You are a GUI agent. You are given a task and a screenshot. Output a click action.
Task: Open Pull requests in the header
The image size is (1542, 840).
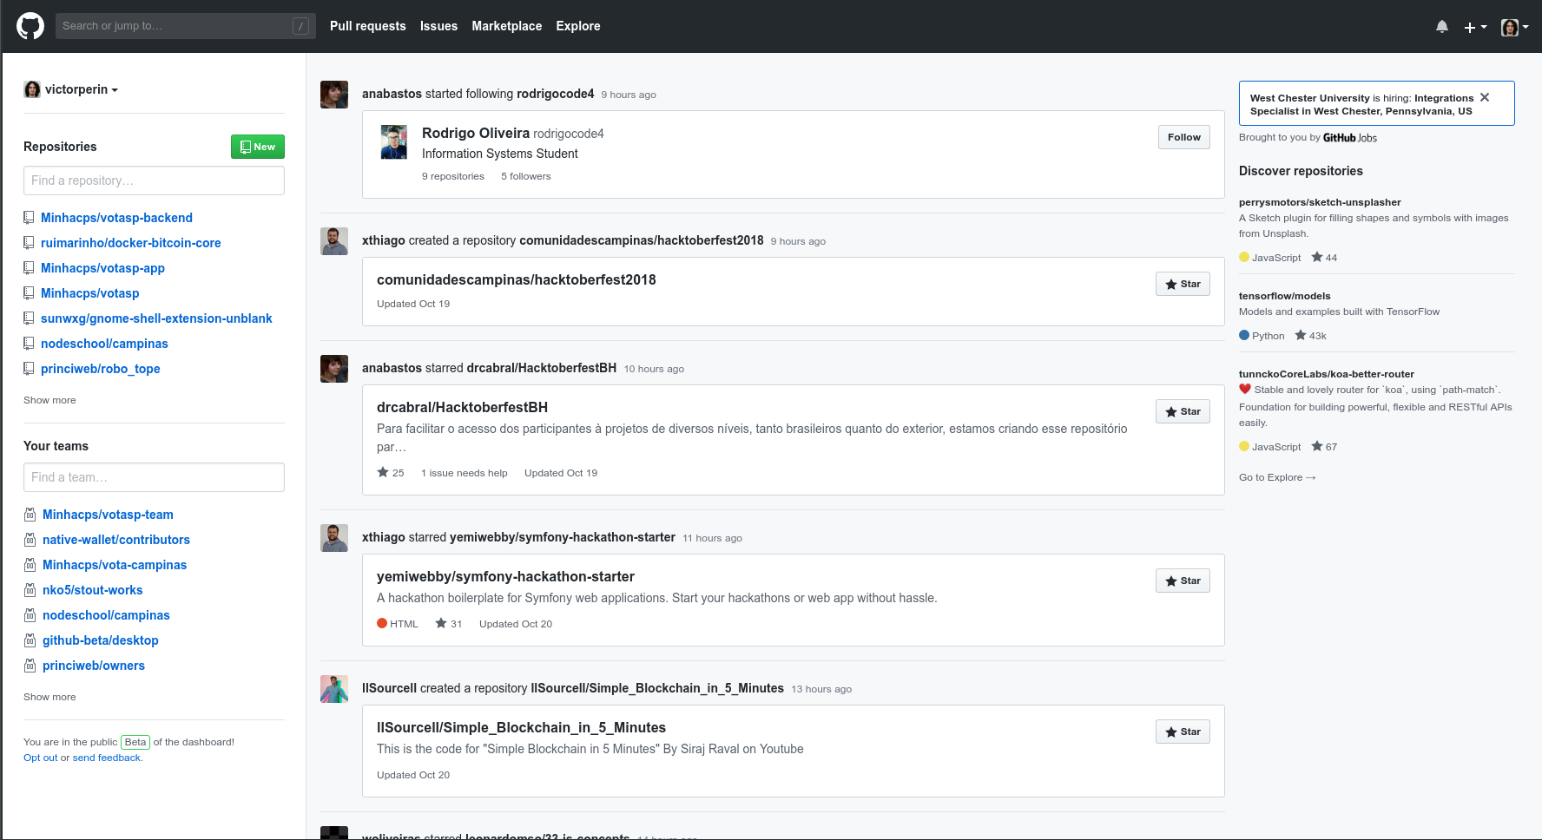pos(368,26)
